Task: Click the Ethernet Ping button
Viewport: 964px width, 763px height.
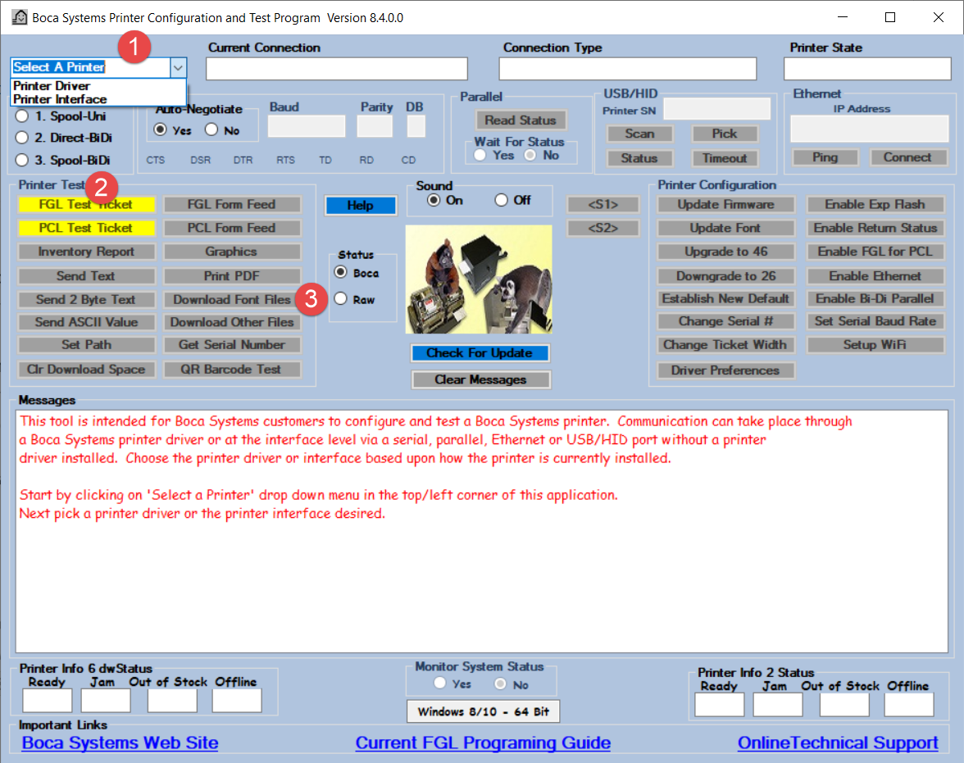Action: [825, 157]
